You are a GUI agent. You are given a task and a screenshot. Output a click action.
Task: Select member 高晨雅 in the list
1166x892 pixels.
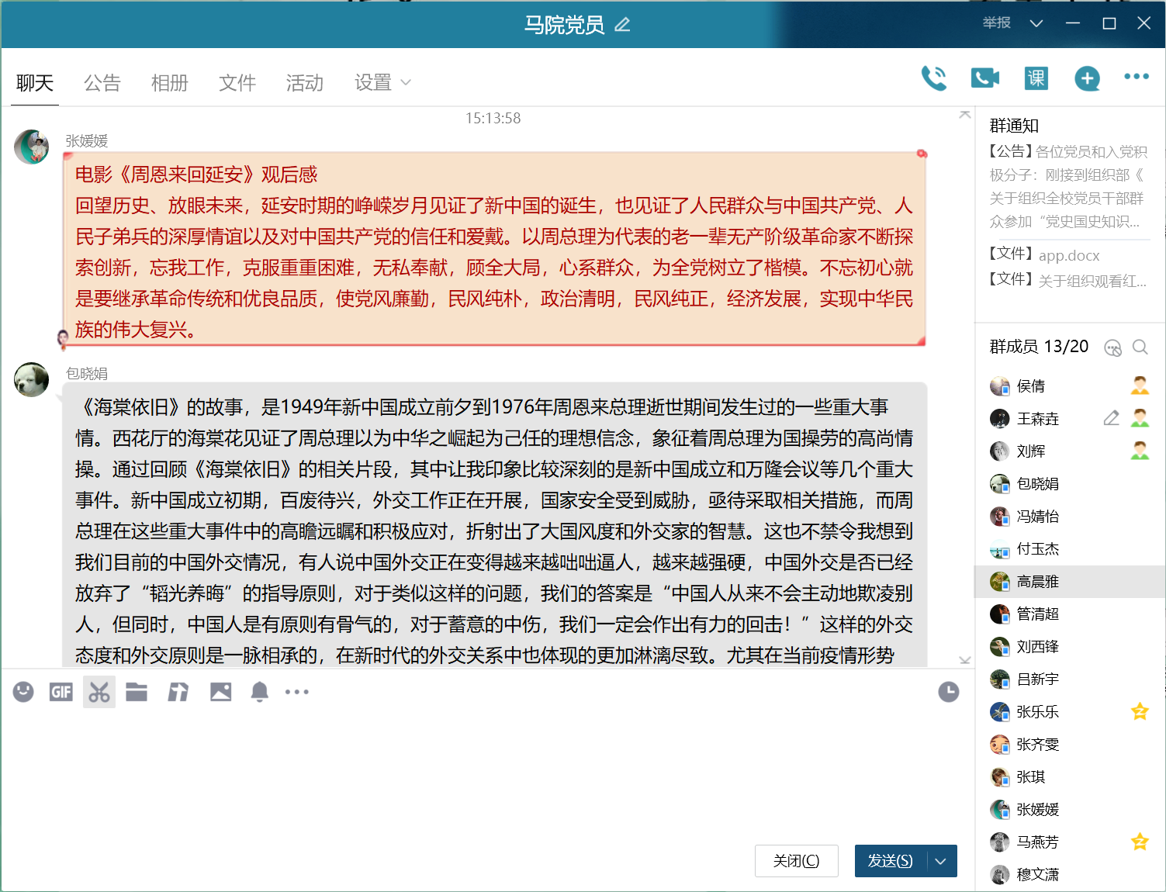(1037, 582)
